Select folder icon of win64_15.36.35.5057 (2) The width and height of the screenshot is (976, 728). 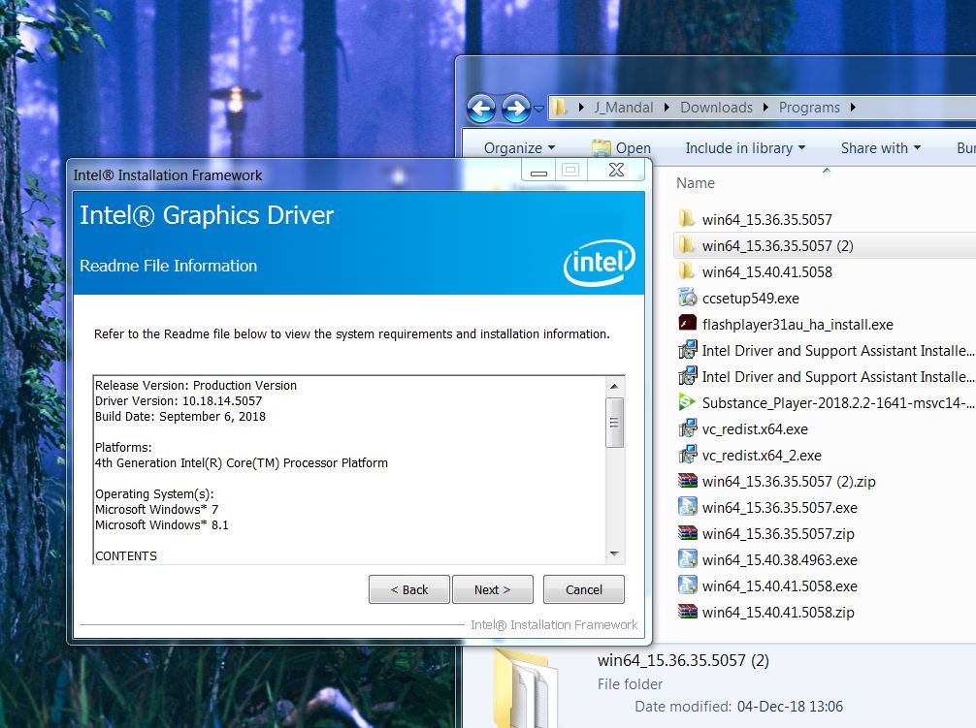[687, 244]
